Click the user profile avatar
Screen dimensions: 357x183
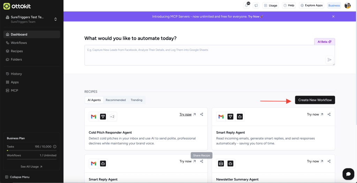[x=347, y=6]
